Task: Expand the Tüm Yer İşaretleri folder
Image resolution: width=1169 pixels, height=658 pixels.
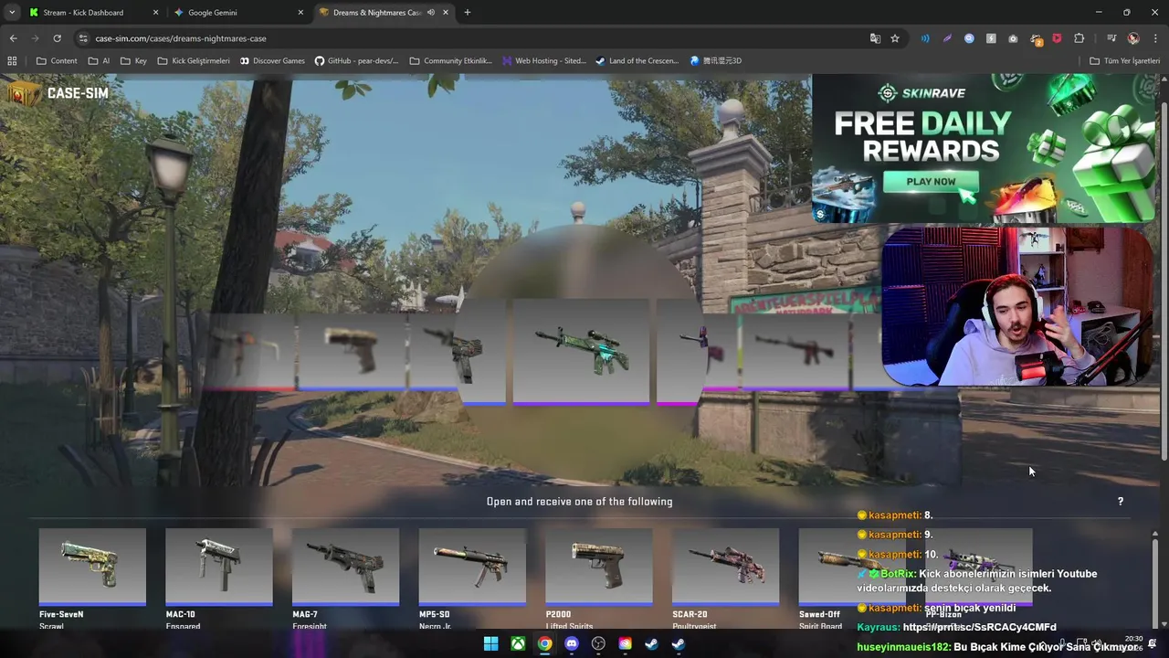Action: click(1124, 61)
